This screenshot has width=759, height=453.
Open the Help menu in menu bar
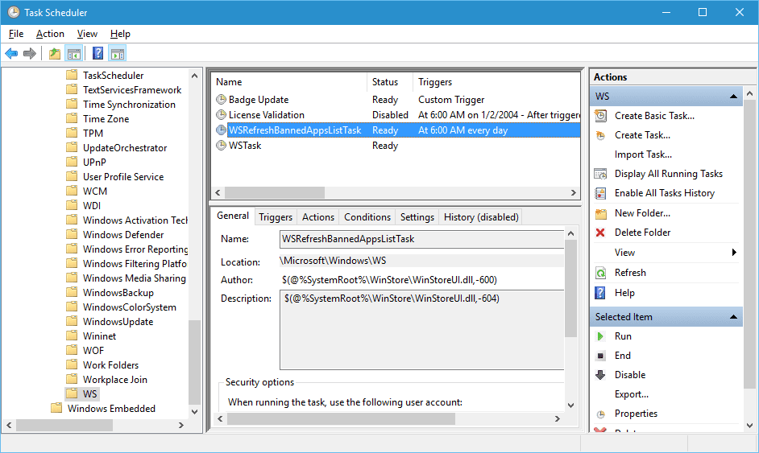click(x=120, y=34)
